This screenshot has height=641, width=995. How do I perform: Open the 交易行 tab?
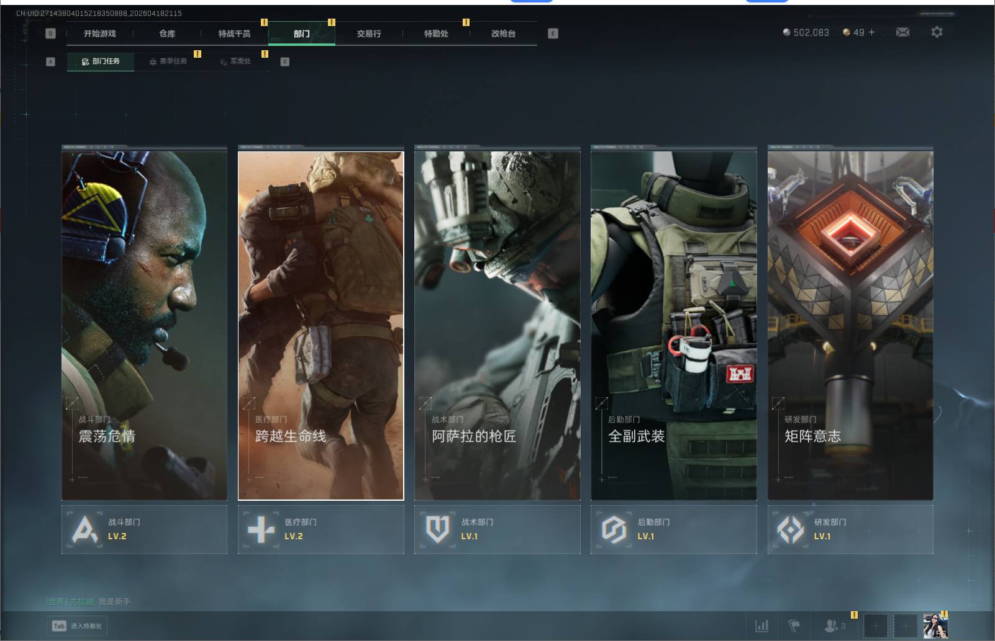(x=369, y=34)
